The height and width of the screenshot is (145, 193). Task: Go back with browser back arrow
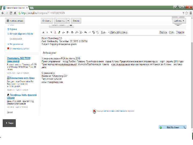click(3, 13)
